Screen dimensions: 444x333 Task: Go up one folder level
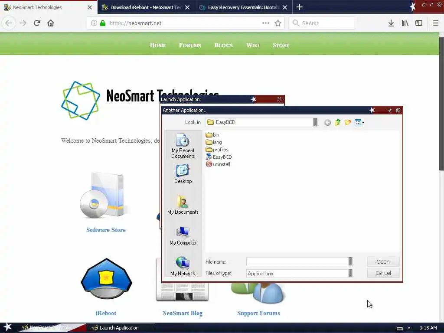[x=337, y=122]
